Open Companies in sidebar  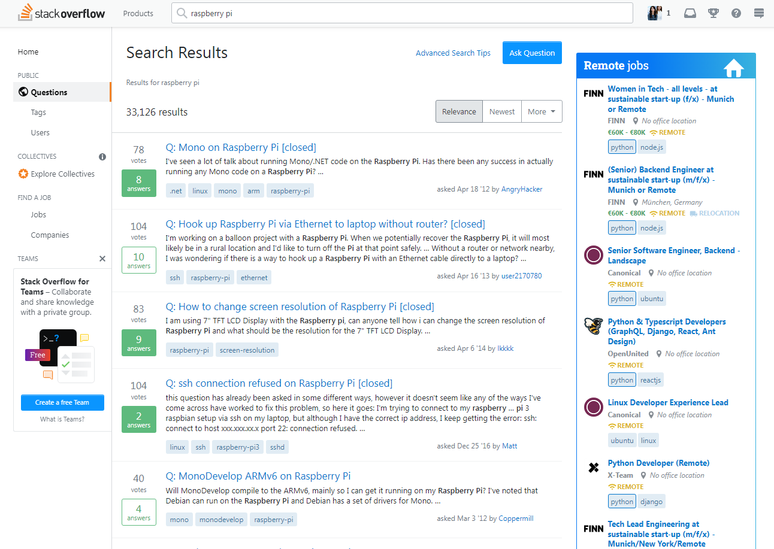point(50,235)
